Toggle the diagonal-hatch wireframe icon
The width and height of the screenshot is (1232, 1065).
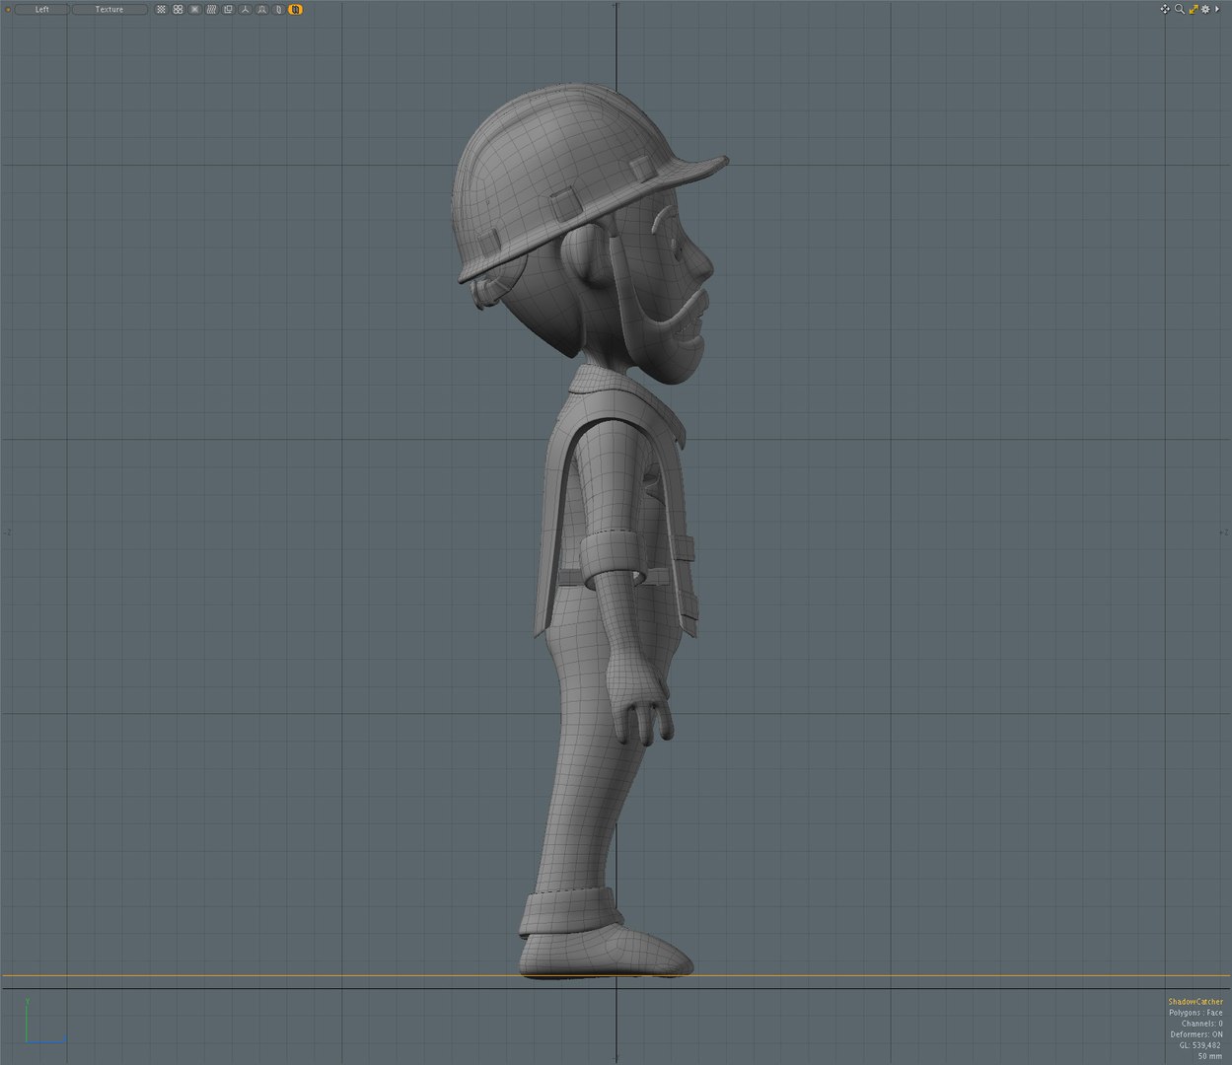211,9
